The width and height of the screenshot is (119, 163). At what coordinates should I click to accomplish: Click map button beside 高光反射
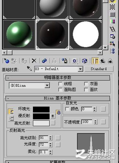tap(53, 123)
